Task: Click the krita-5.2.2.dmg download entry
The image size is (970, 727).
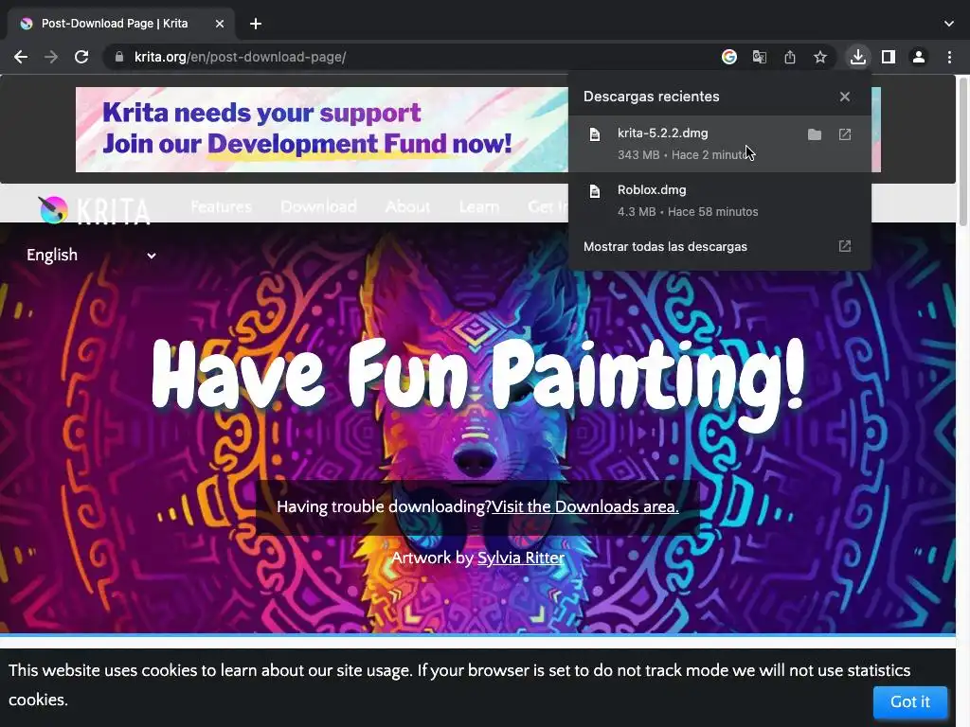Action: [720, 144]
